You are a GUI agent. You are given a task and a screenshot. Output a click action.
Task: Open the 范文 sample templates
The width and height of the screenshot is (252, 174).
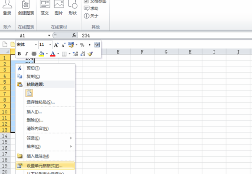click(x=45, y=7)
